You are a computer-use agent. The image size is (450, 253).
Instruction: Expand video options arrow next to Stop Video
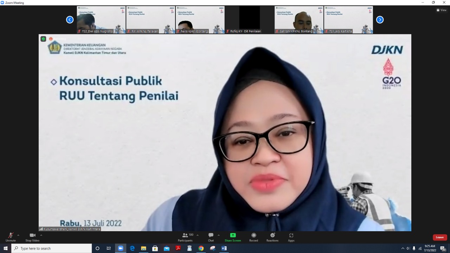click(x=41, y=235)
